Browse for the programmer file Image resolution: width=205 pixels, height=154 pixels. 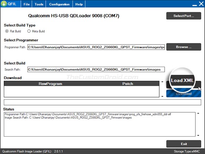click(x=183, y=47)
